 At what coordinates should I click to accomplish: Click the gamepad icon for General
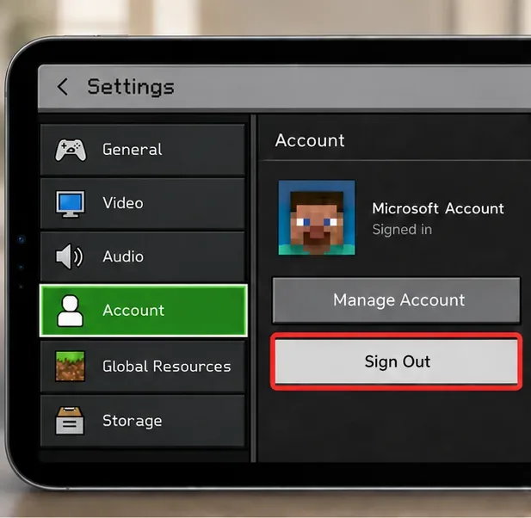pyautogui.click(x=71, y=150)
